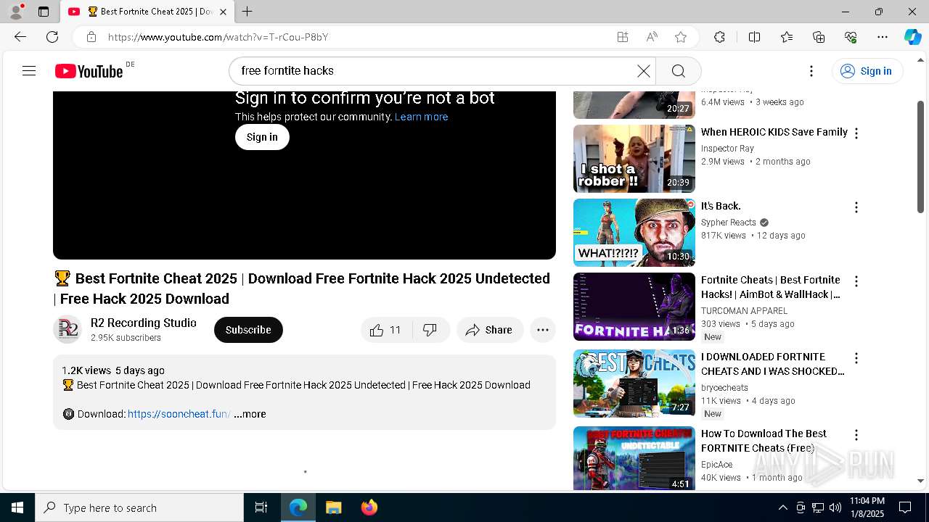Open the Favorites list
This screenshot has height=522, width=929.
787,37
